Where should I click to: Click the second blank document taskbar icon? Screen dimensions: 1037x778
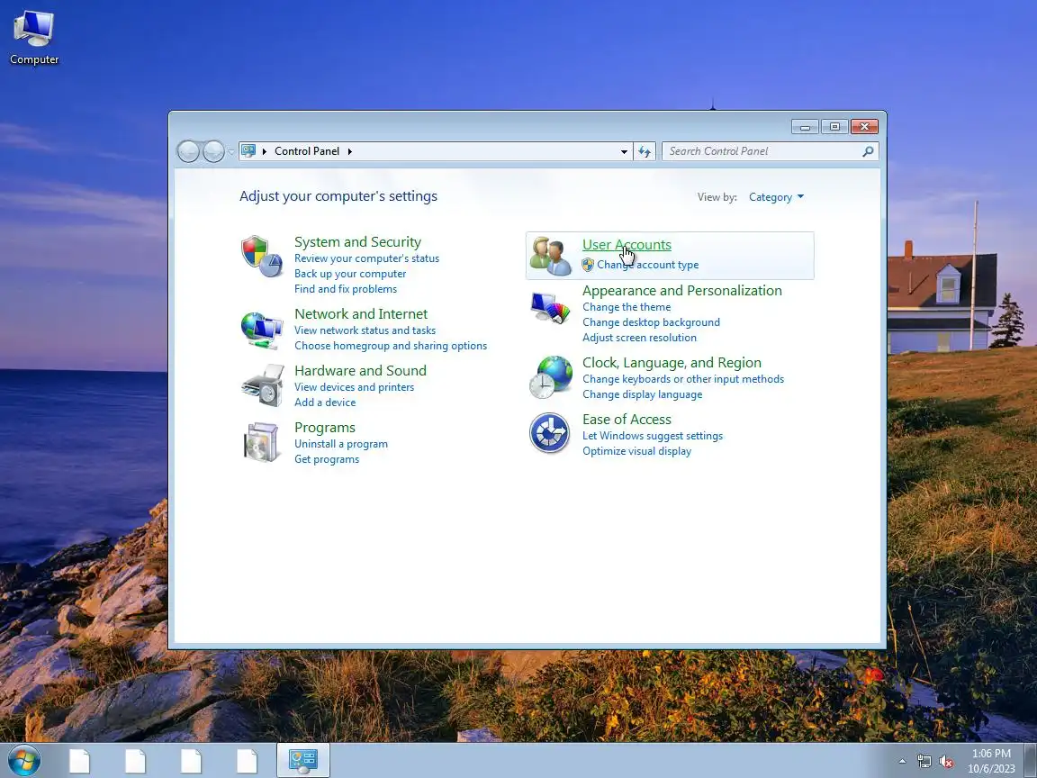coord(136,761)
